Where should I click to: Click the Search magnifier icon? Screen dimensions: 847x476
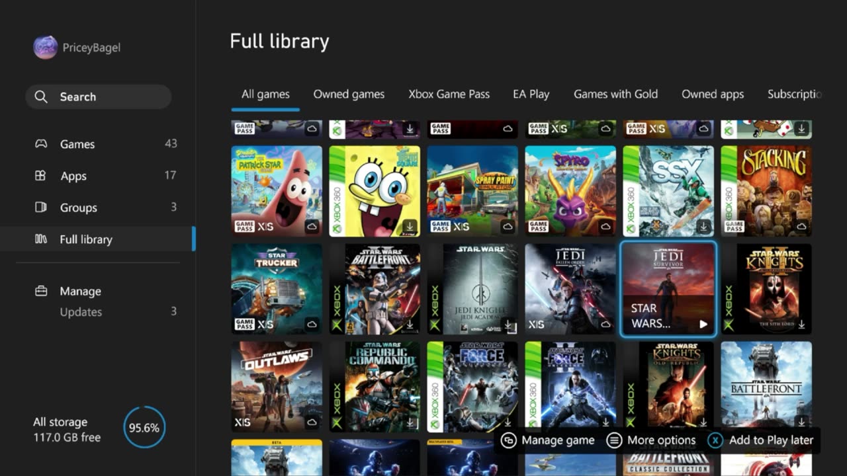coord(41,97)
